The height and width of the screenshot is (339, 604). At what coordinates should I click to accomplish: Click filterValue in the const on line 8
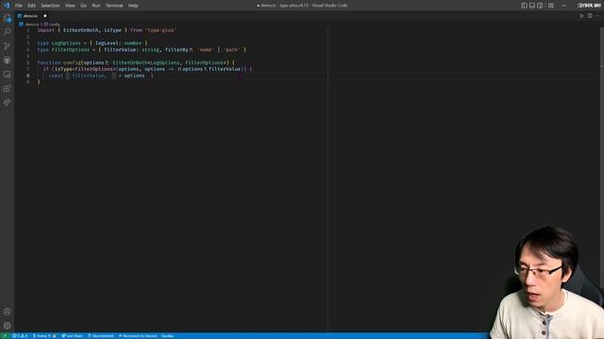[88, 75]
